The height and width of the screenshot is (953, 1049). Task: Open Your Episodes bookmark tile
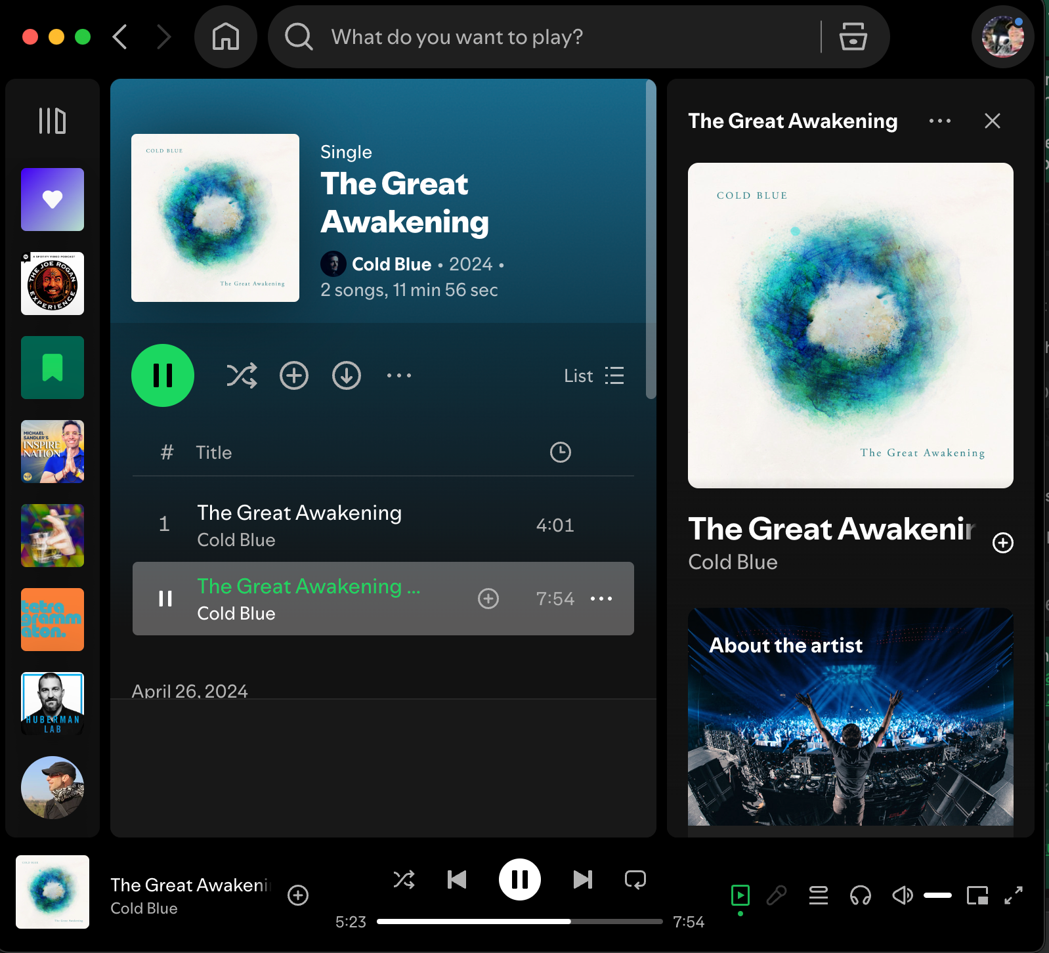pos(53,368)
